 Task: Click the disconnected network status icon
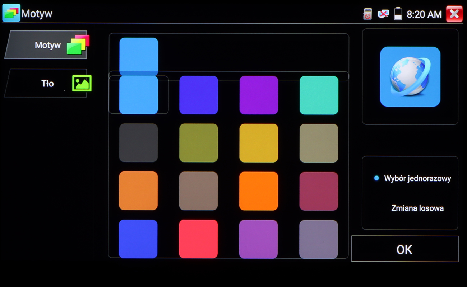pyautogui.click(x=383, y=14)
